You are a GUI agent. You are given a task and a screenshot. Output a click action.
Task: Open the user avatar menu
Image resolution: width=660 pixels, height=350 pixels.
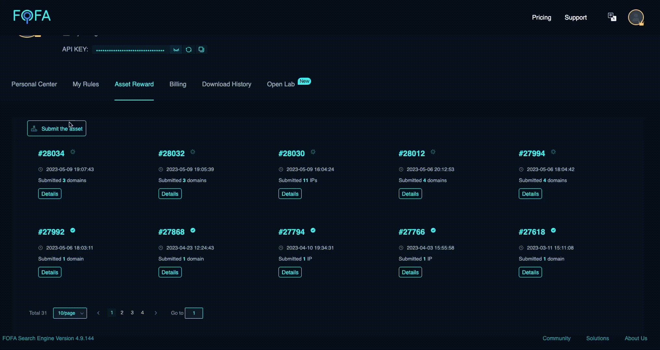pyautogui.click(x=636, y=17)
